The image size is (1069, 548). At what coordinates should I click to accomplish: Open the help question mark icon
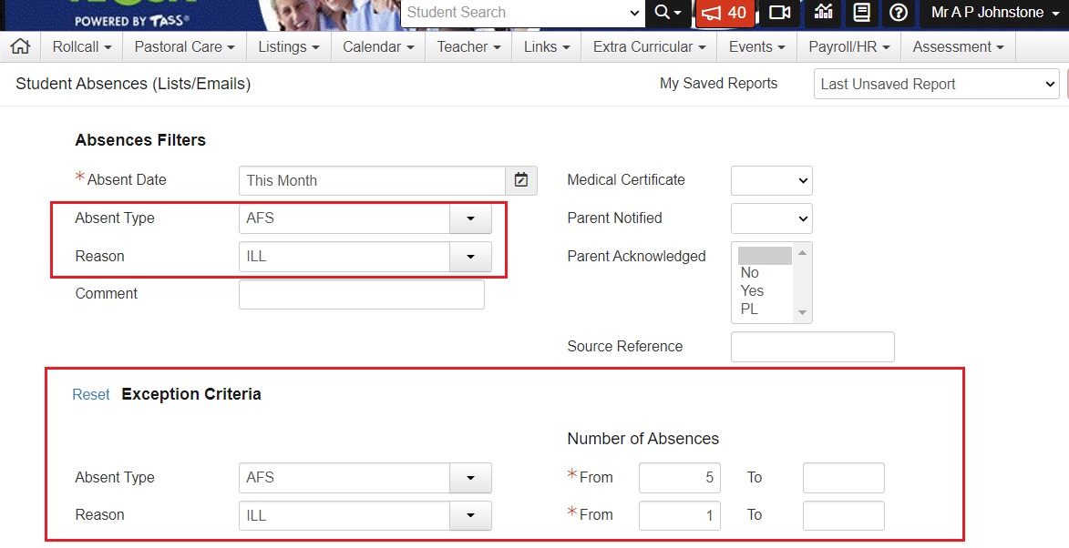pyautogui.click(x=899, y=13)
